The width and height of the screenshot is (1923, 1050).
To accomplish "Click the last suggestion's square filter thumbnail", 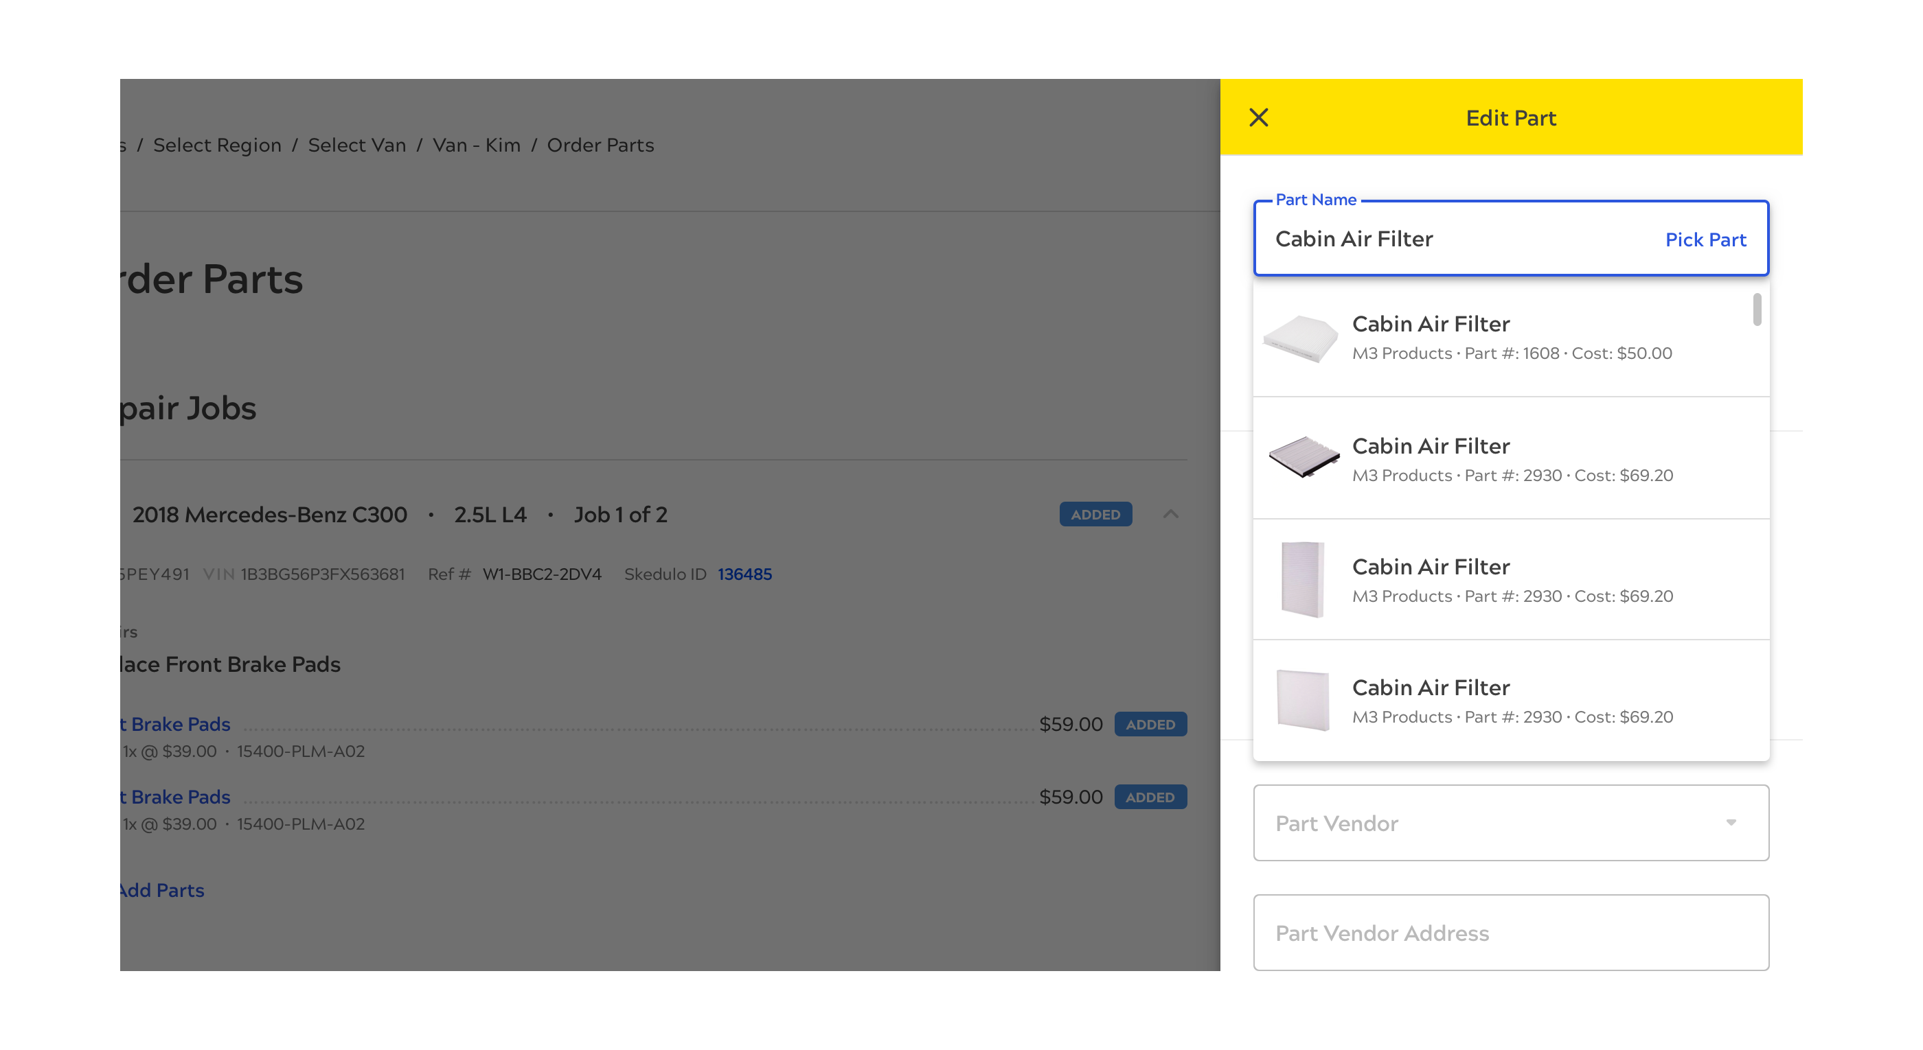I will click(1303, 700).
